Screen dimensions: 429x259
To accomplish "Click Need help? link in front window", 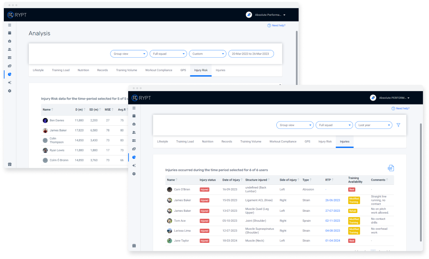I will click(401, 108).
